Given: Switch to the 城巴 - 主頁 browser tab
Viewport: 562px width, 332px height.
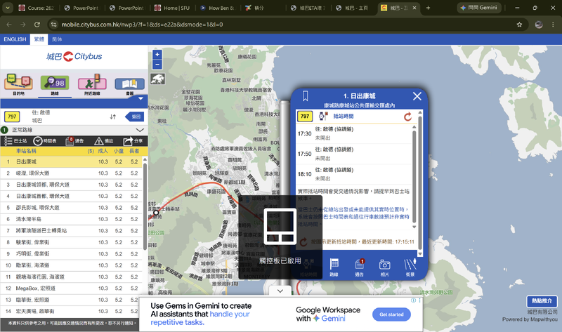Looking at the screenshot, I should point(353,8).
